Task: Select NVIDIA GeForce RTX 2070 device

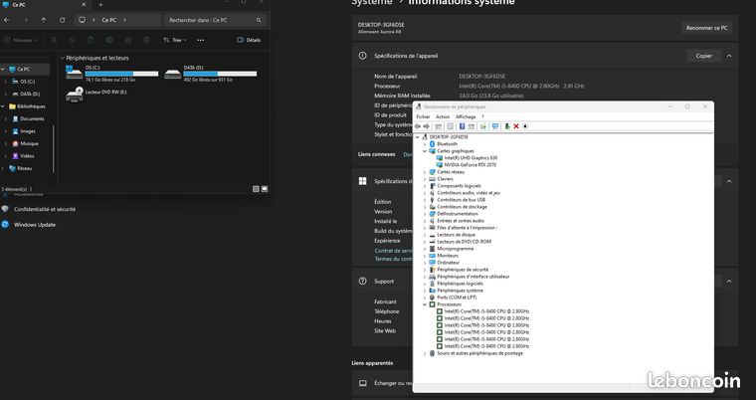Action: point(470,165)
